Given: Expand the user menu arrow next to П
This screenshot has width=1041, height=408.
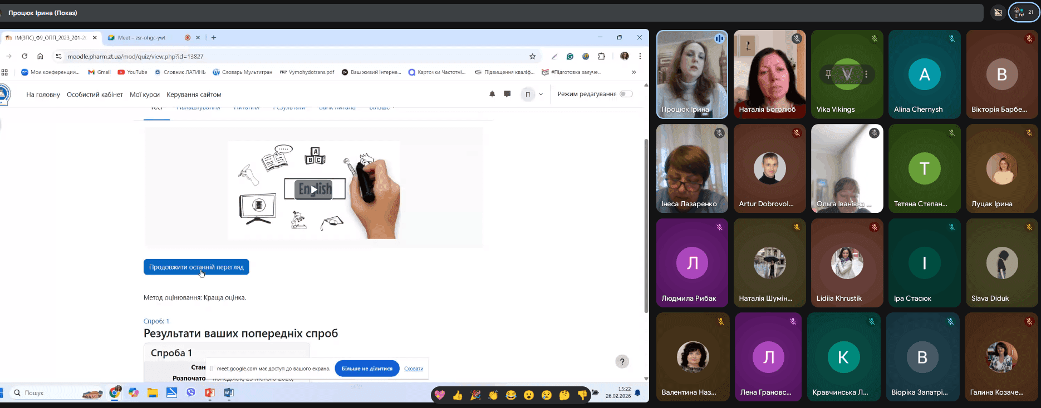Looking at the screenshot, I should tap(541, 94).
